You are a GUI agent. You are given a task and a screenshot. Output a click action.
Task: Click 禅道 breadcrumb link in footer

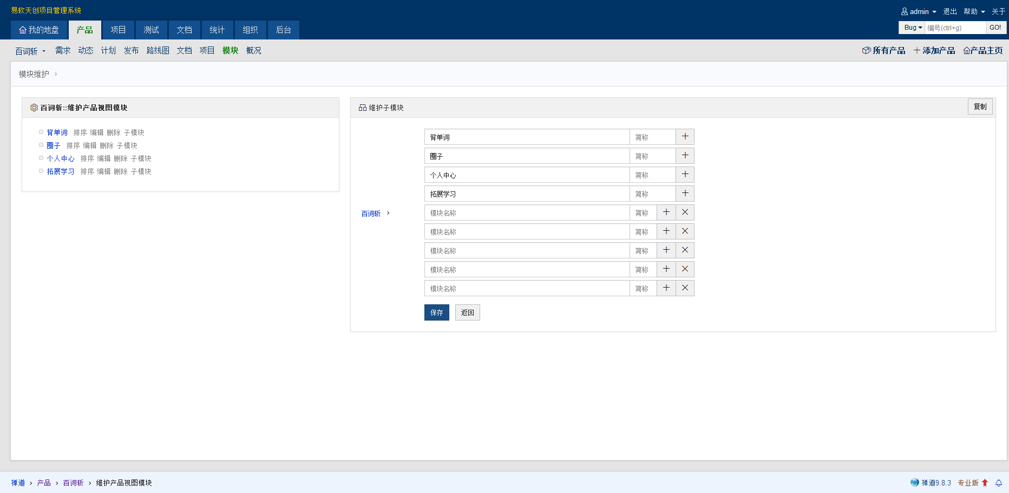pos(18,483)
